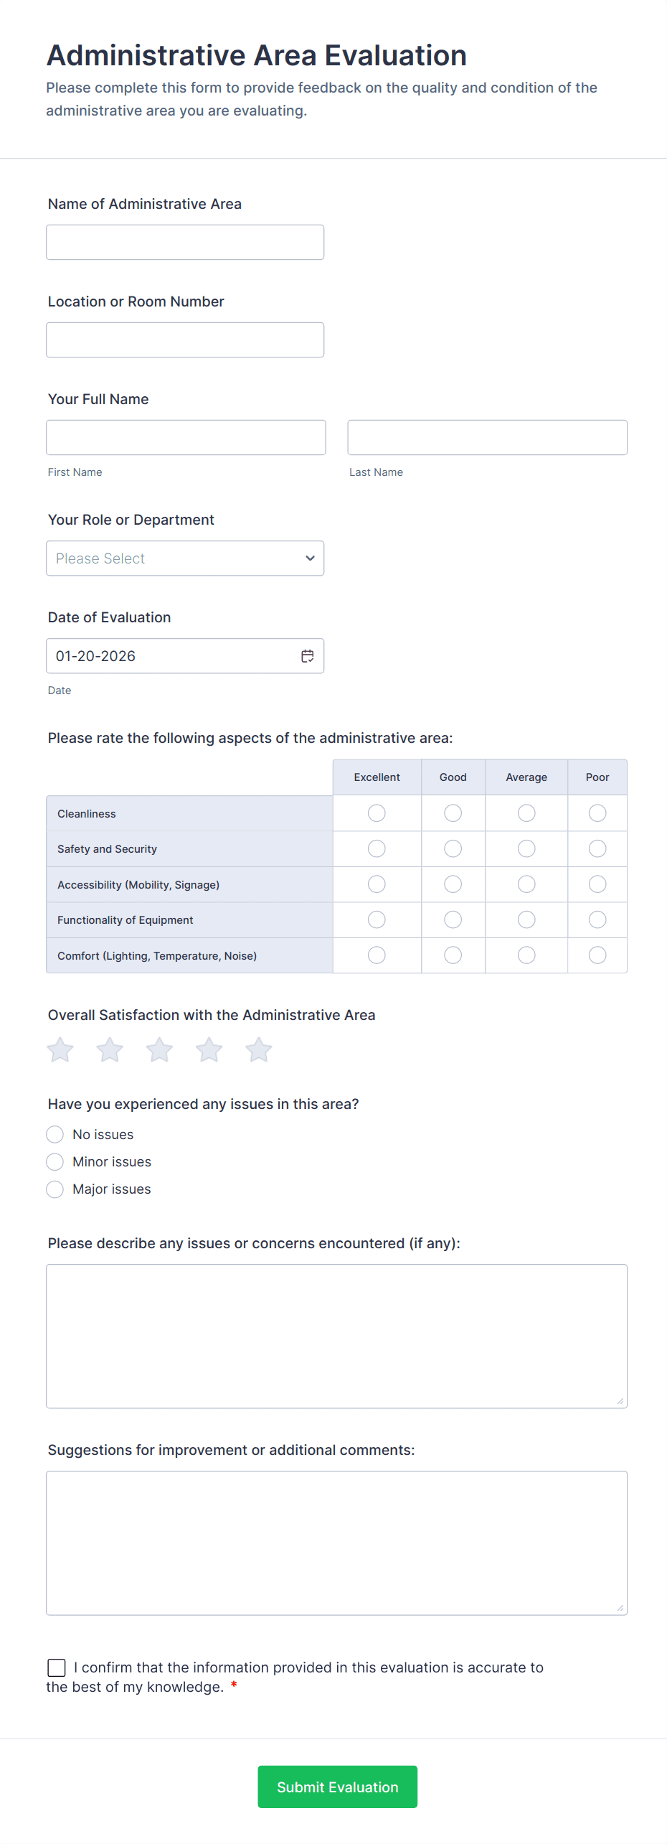
Task: Rate Functionality of Equipment as Poor
Action: [x=597, y=920]
